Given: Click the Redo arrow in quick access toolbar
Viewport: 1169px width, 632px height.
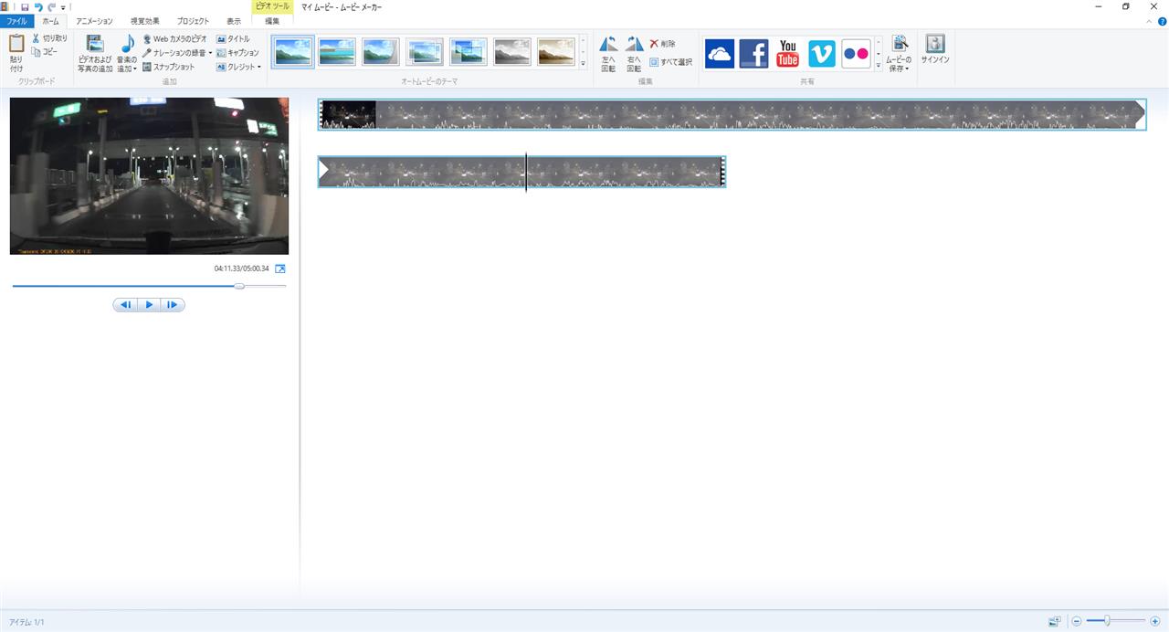Looking at the screenshot, I should (x=52, y=6).
